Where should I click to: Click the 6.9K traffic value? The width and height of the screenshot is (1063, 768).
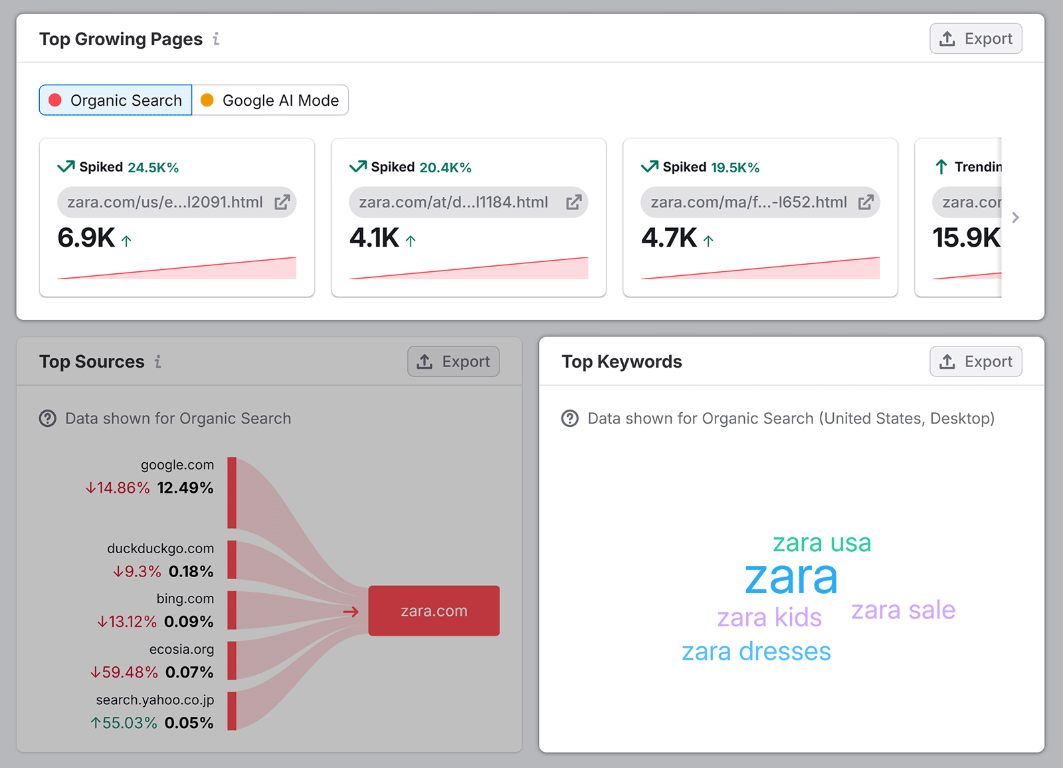(x=86, y=238)
